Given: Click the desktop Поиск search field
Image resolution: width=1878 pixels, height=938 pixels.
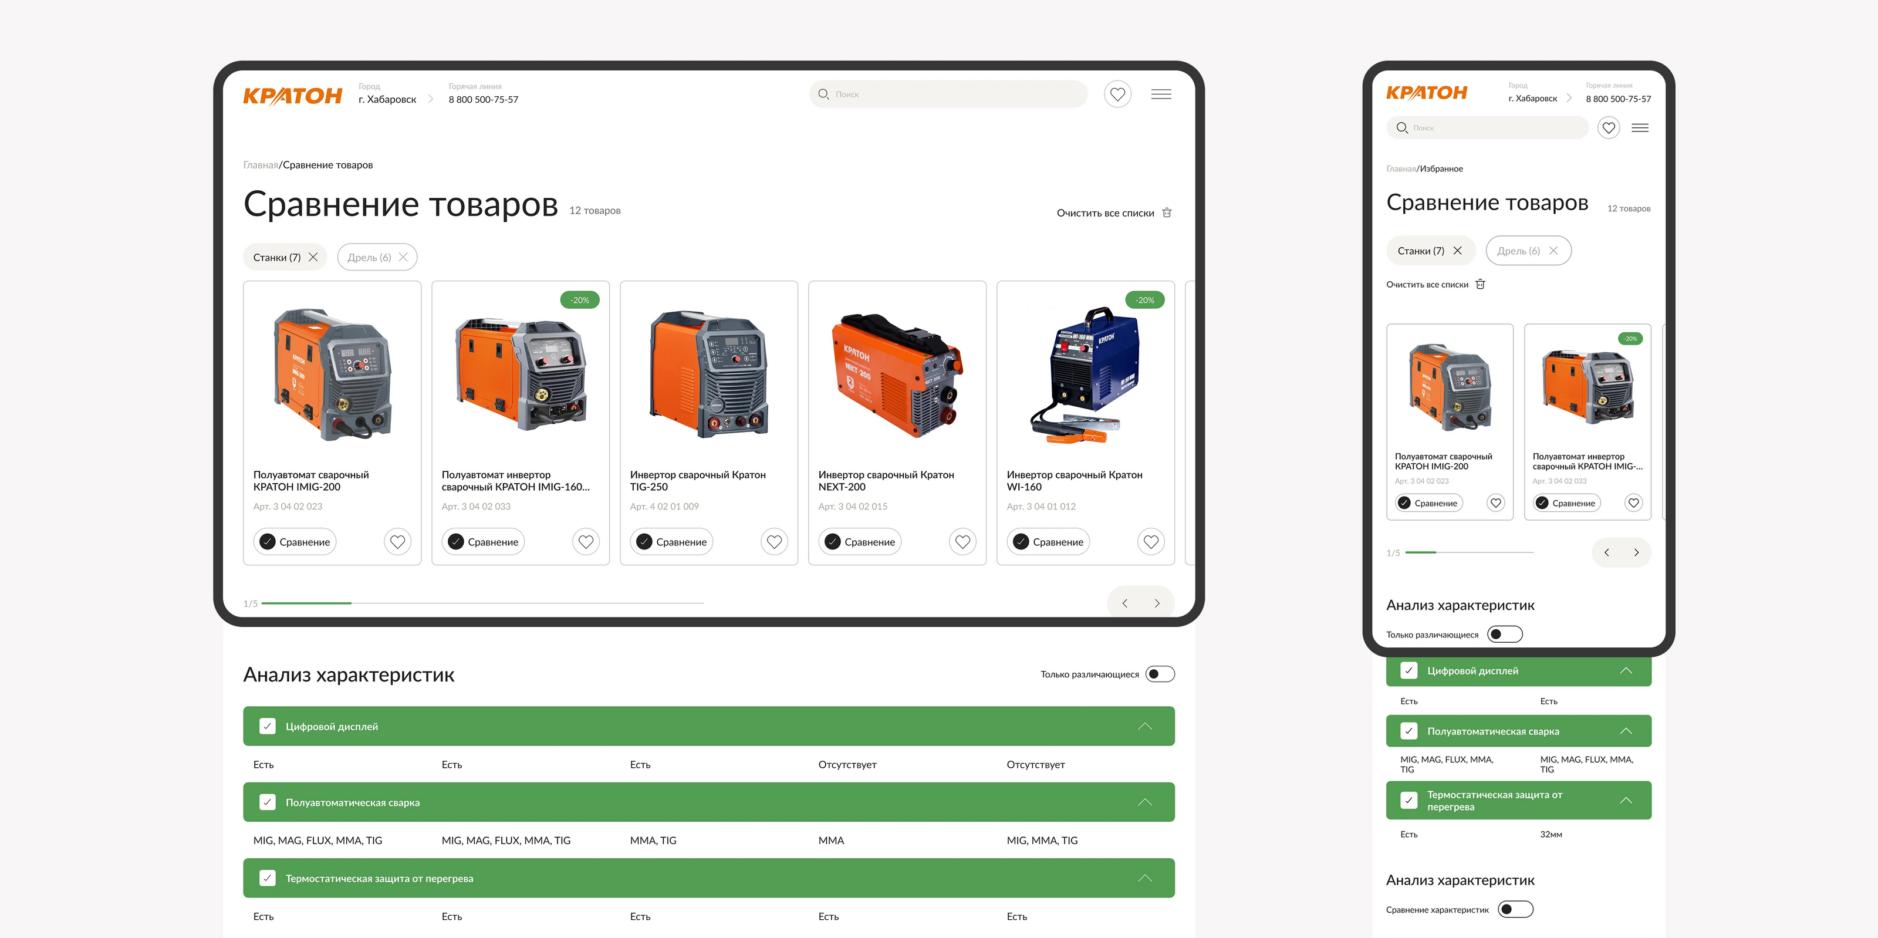Looking at the screenshot, I should [x=948, y=94].
